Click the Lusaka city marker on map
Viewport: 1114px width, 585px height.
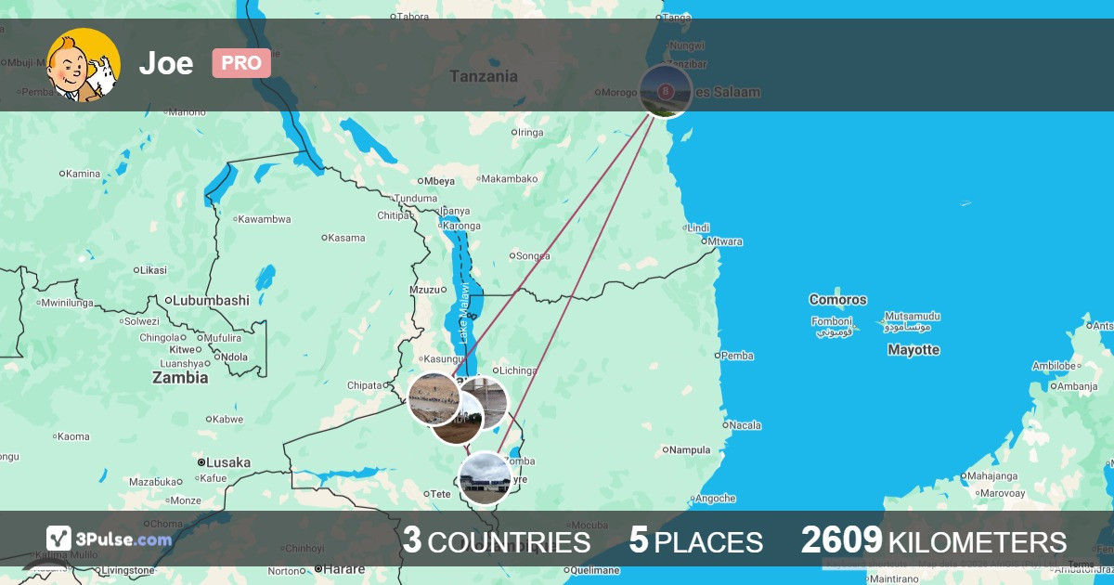(201, 461)
